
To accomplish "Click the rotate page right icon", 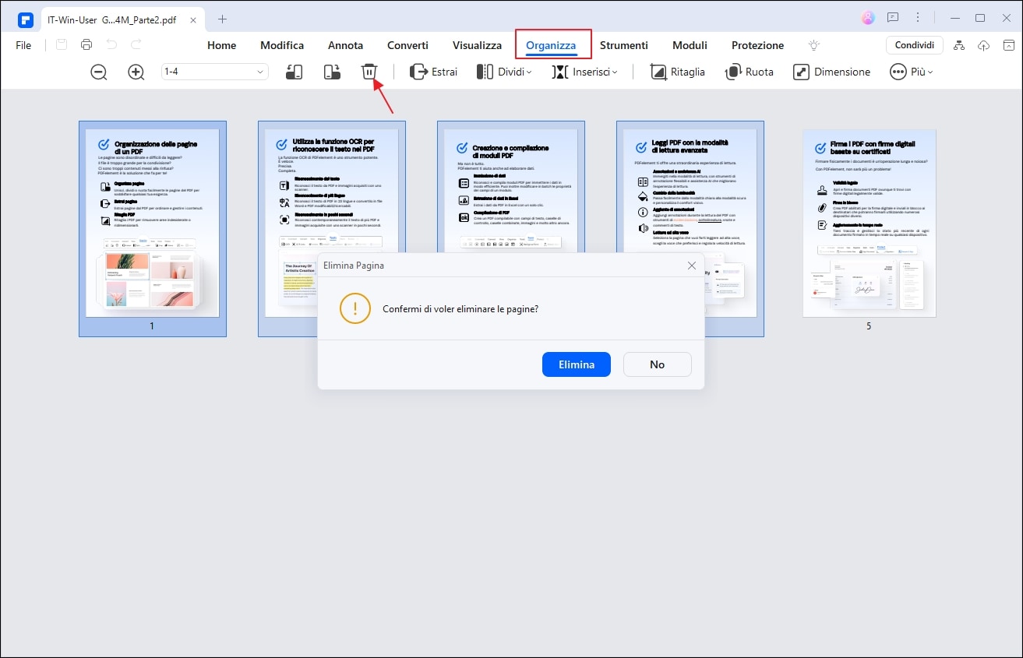I will pos(332,72).
